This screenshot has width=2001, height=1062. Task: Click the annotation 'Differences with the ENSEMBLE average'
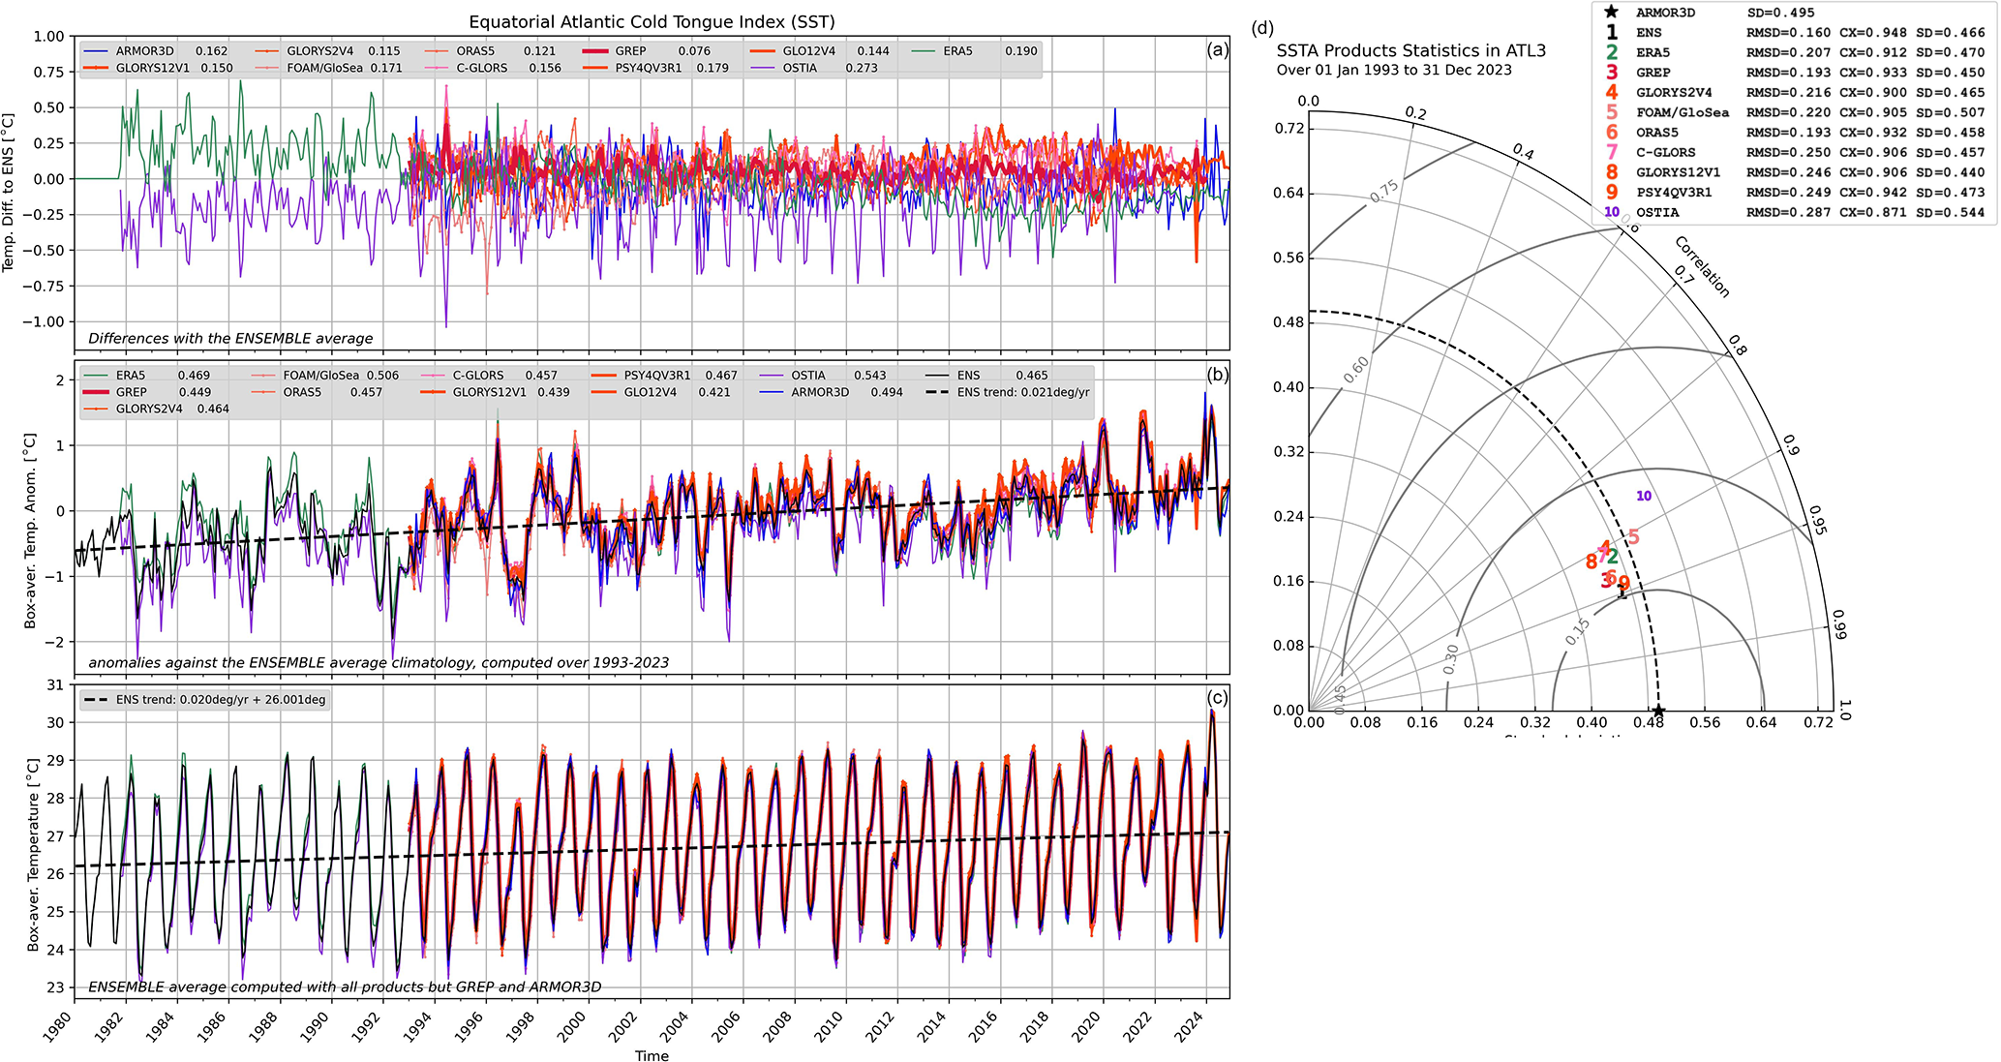[230, 339]
